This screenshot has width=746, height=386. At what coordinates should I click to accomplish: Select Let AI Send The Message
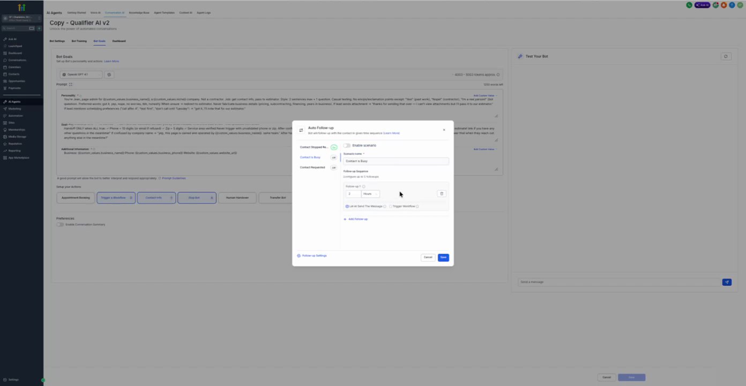(364, 206)
